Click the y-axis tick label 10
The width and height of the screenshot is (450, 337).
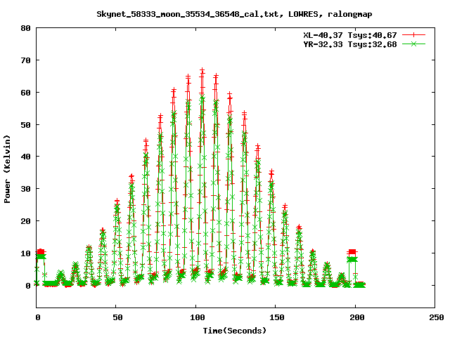coord(25,253)
